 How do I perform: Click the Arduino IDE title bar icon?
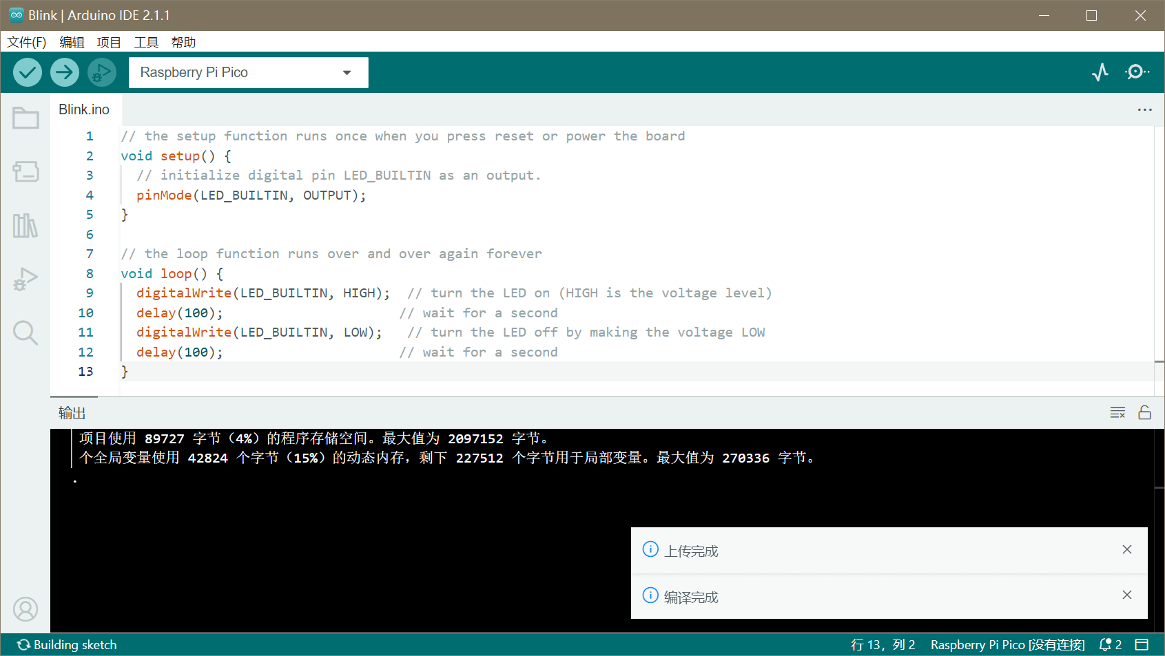(17, 15)
